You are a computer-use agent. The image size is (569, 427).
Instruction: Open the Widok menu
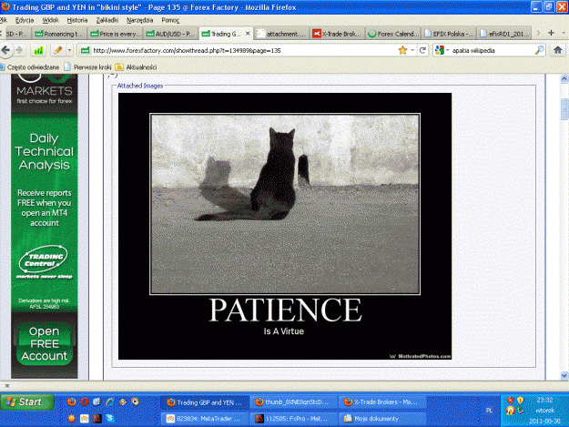[50, 20]
